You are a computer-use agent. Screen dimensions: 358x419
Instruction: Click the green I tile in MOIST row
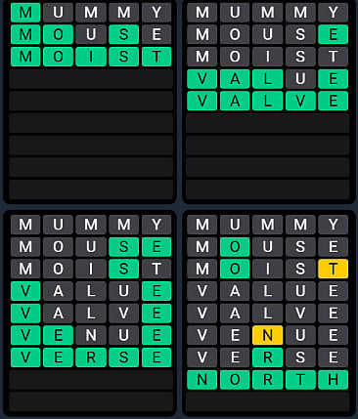(x=91, y=57)
